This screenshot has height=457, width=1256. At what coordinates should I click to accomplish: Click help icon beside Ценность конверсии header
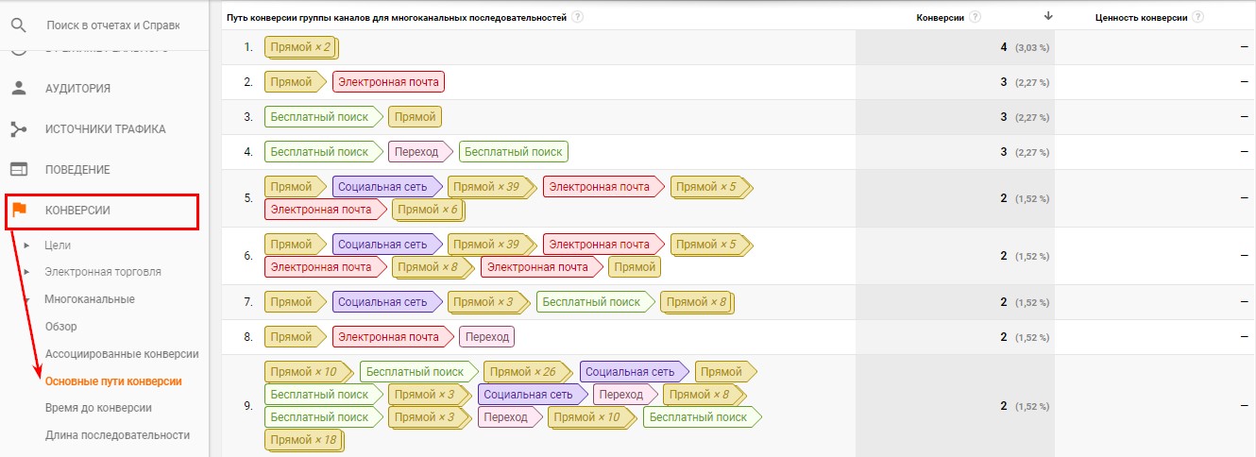[x=1198, y=17]
